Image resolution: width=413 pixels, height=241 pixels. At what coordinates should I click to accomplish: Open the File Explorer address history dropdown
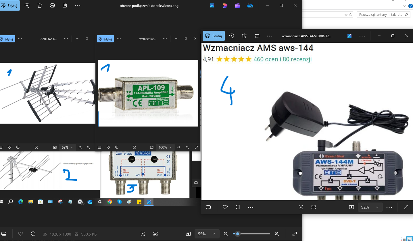pyautogui.click(x=346, y=15)
